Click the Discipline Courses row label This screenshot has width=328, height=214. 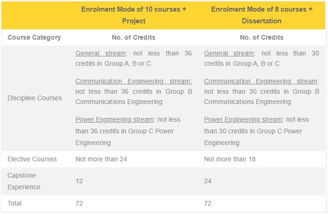[x=35, y=98]
